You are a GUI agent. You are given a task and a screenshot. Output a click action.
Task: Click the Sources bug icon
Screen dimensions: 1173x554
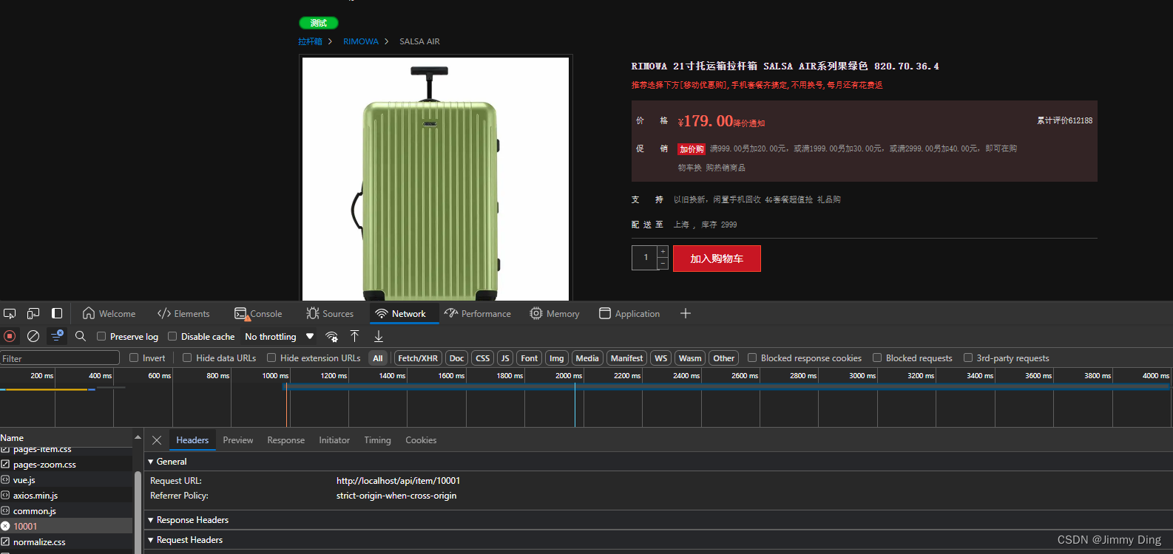(313, 313)
